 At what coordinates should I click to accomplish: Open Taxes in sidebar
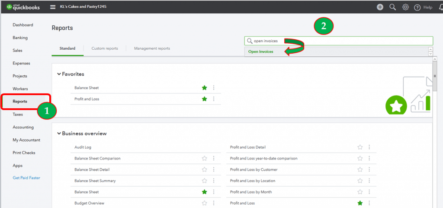[x=18, y=115]
